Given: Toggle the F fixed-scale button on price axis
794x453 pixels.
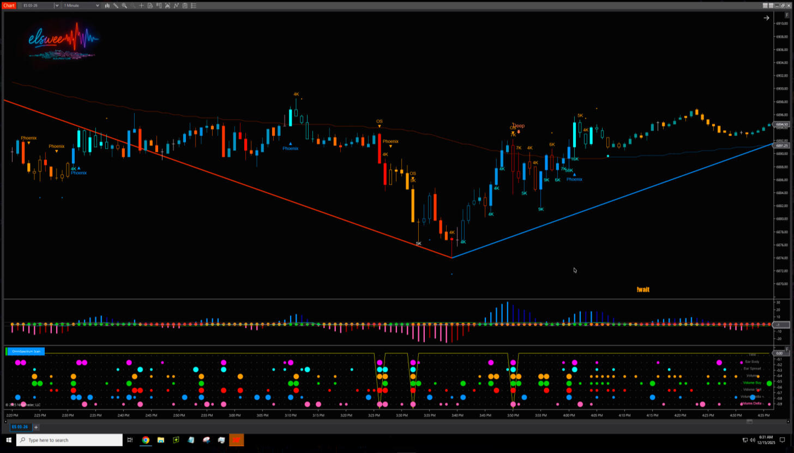Looking at the screenshot, I should 787,15.
